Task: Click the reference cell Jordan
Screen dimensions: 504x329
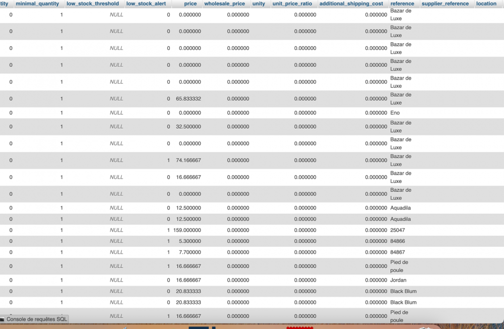Action: [x=398, y=280]
